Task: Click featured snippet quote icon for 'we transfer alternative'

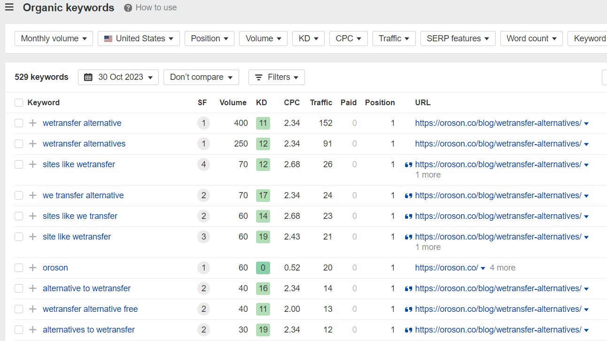Action: [x=408, y=196]
